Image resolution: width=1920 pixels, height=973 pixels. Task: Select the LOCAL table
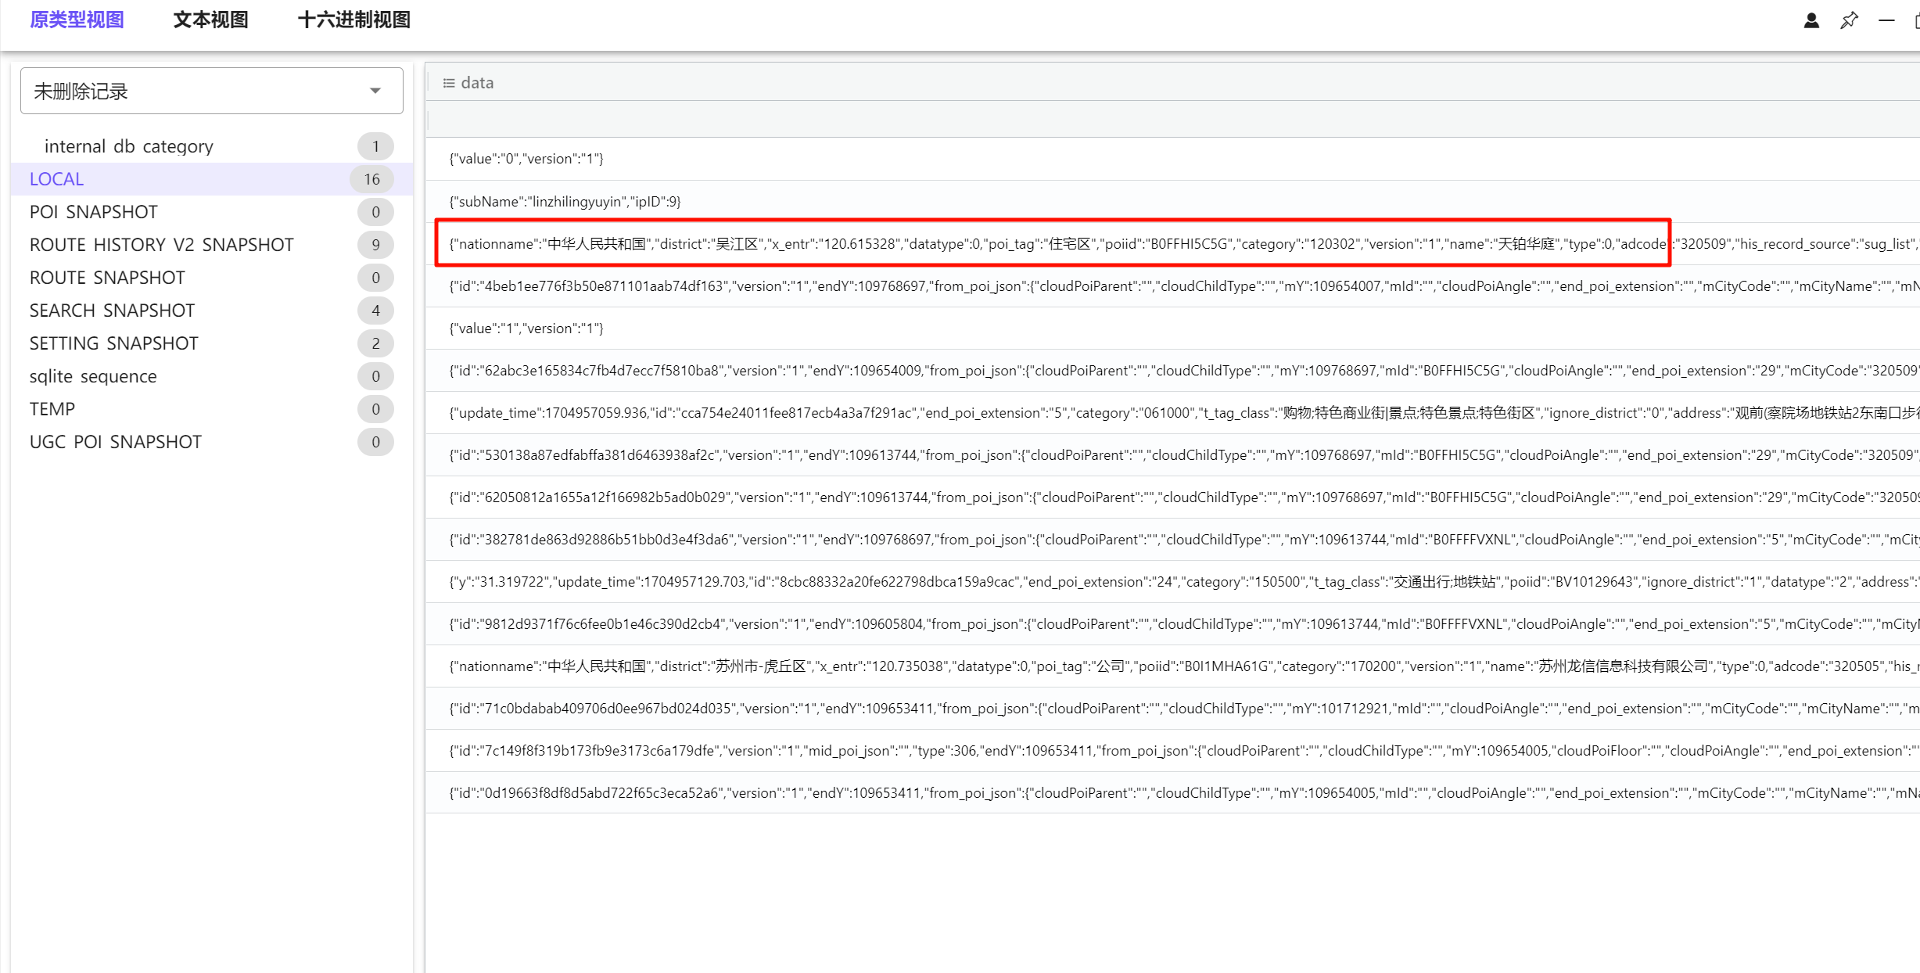[x=56, y=179]
